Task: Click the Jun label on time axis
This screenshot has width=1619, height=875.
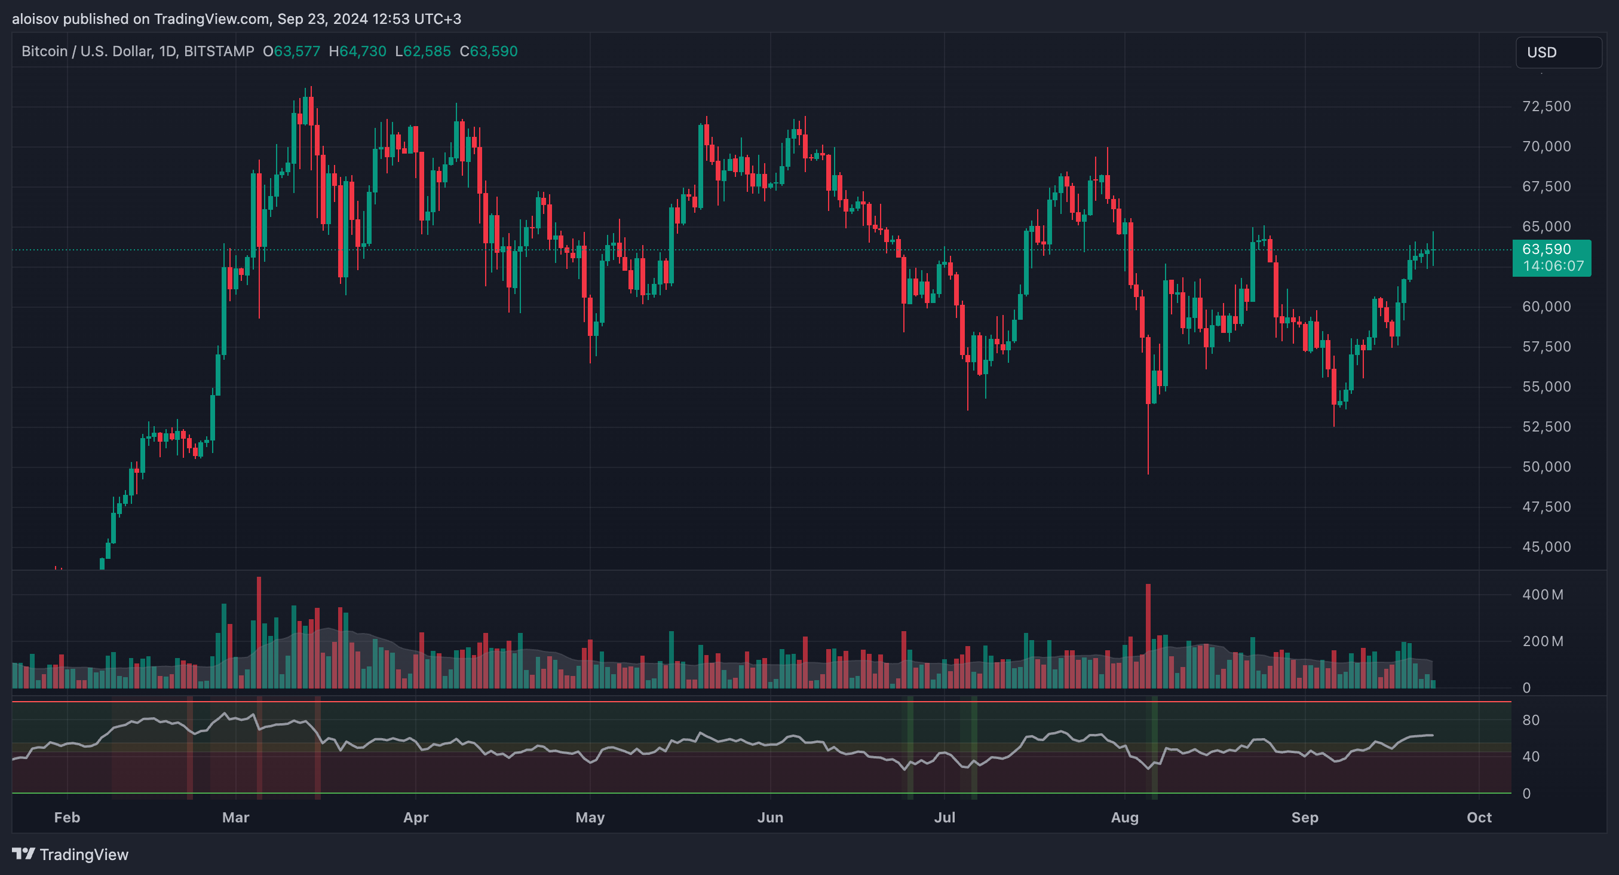Action: click(770, 817)
